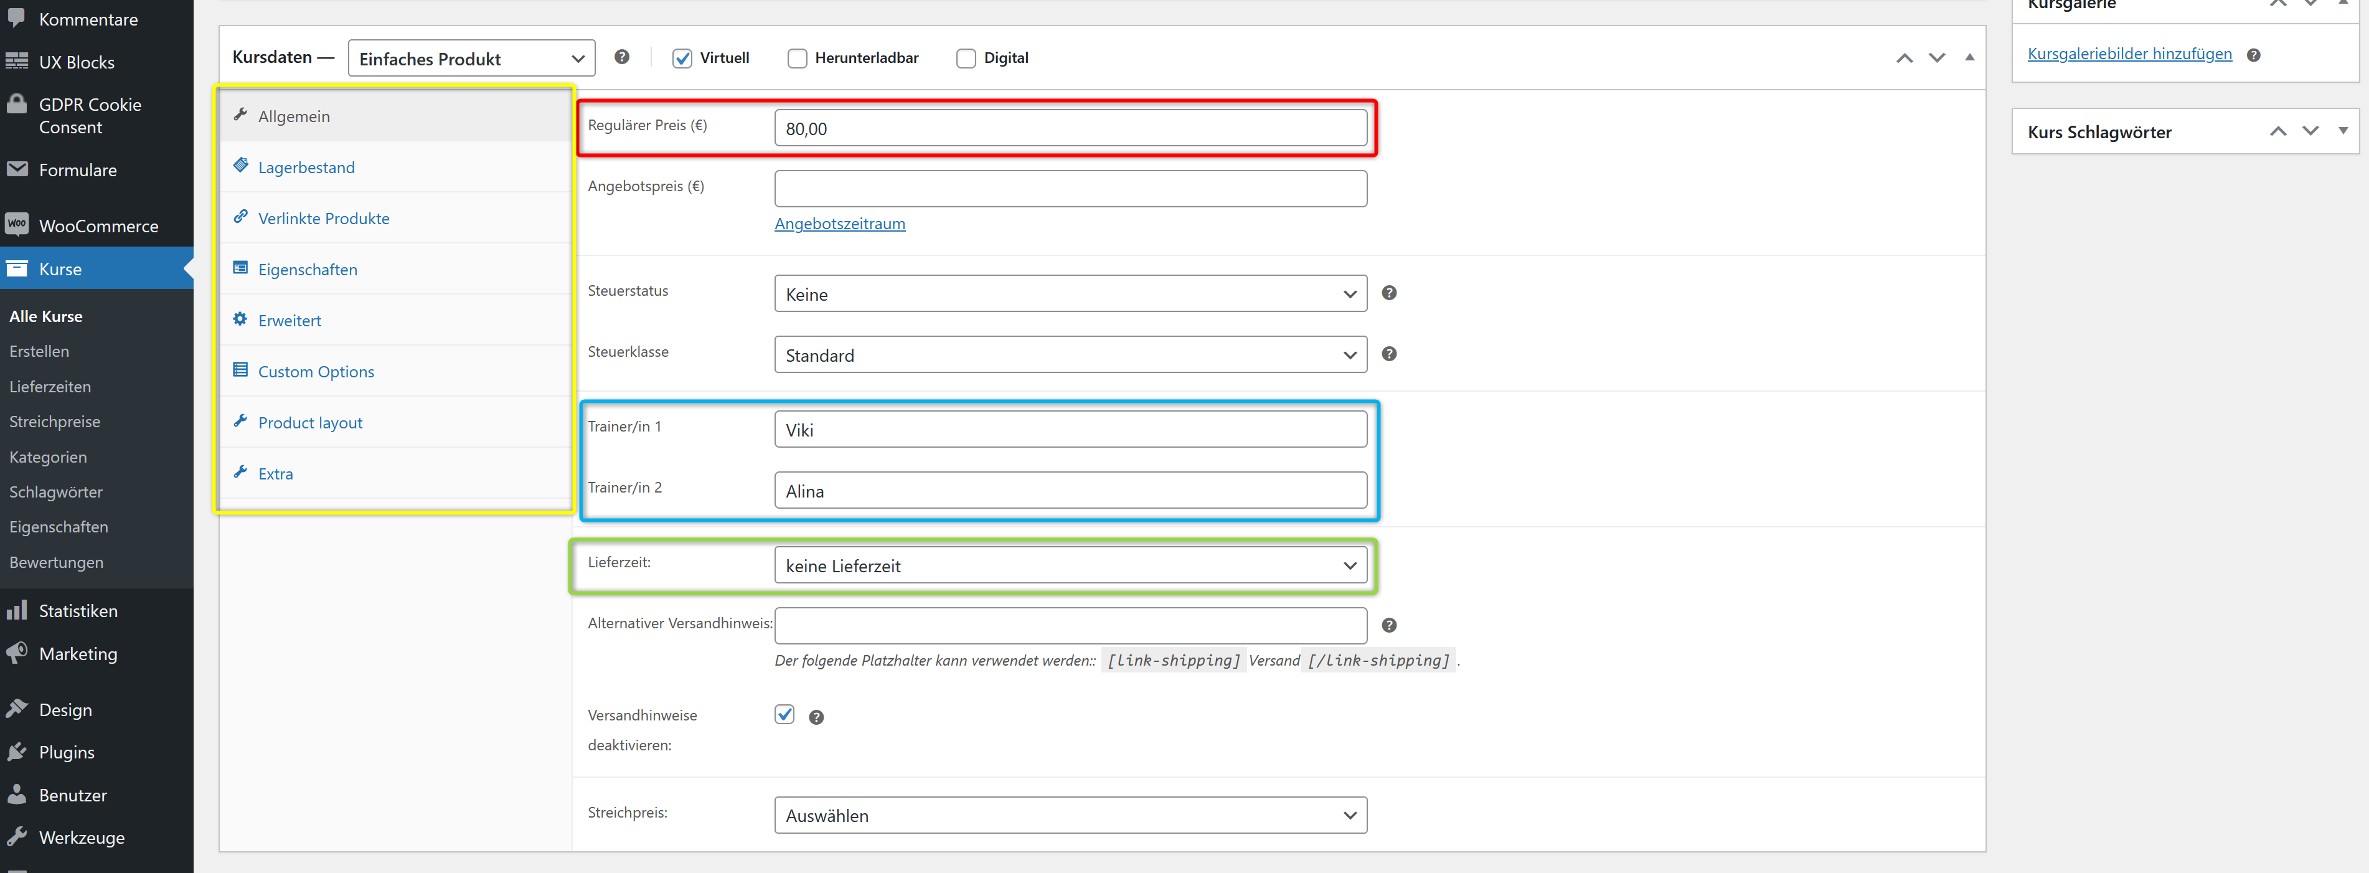This screenshot has width=2369, height=873.
Task: Uncheck the Virtuell checkbox
Action: 682,58
